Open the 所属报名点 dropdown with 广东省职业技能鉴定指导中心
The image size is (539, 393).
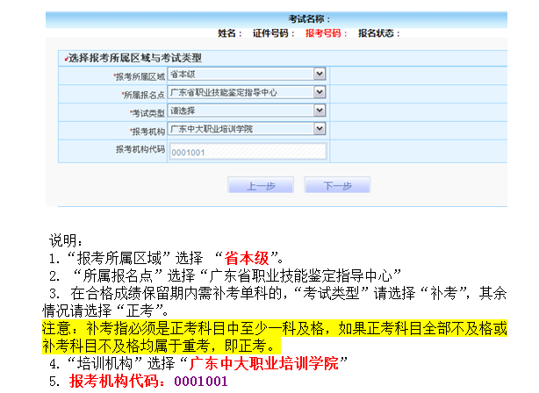247,92
